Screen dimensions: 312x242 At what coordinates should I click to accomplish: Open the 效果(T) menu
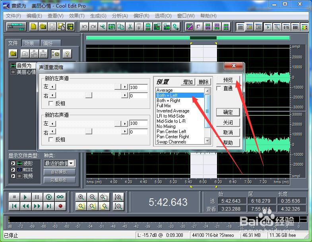click(x=77, y=16)
